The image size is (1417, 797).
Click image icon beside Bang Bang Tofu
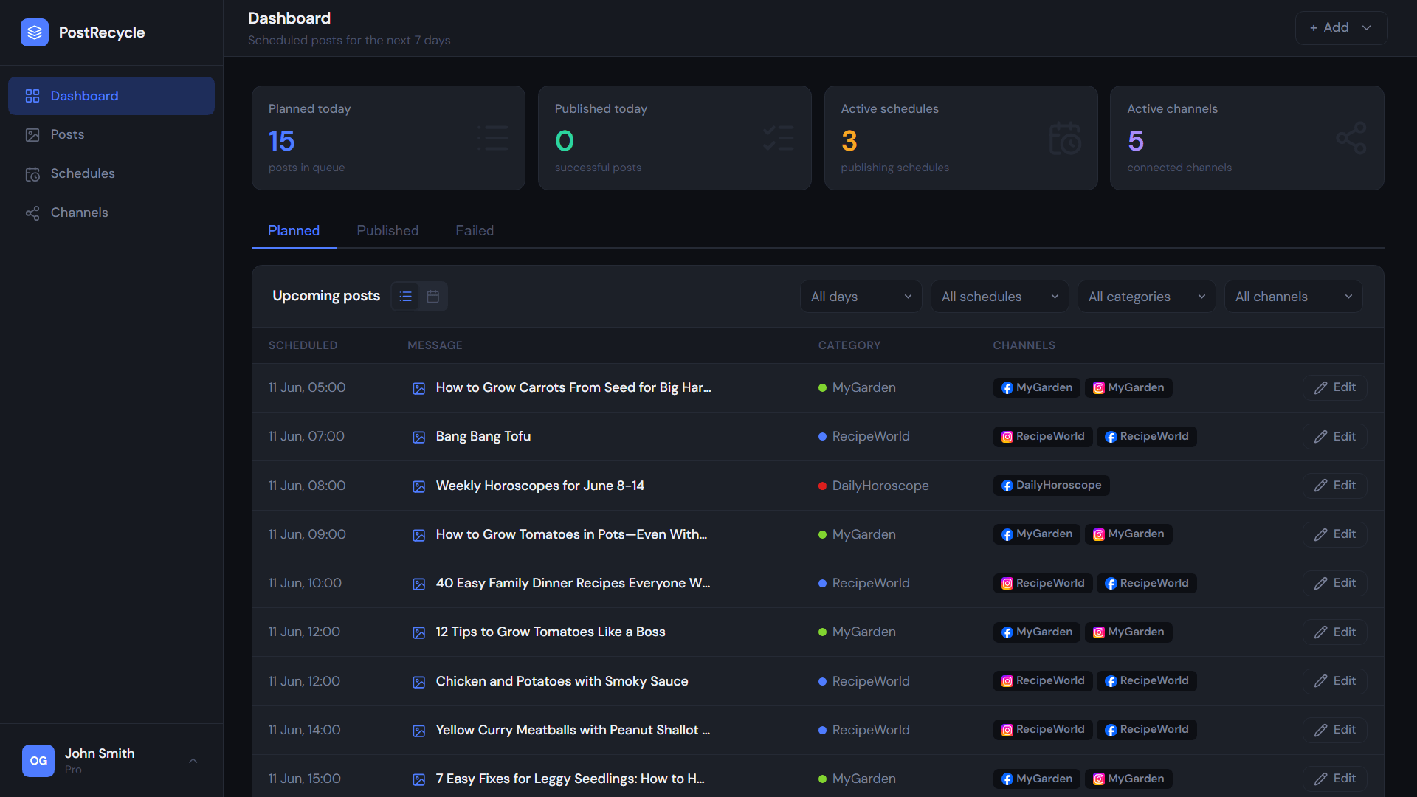[x=418, y=437]
